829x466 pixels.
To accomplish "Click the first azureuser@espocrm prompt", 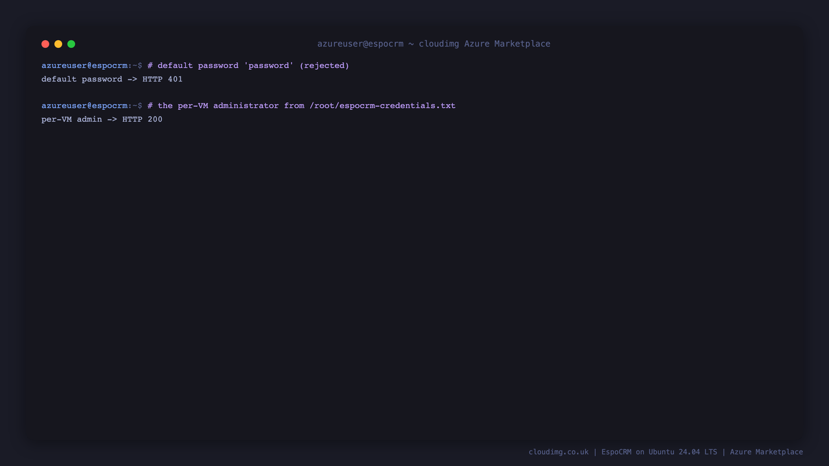I will (92, 65).
